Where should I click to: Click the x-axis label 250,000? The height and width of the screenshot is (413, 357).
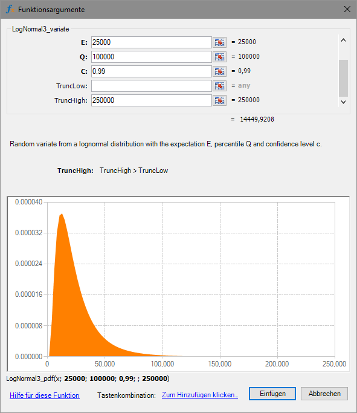tap(335, 364)
